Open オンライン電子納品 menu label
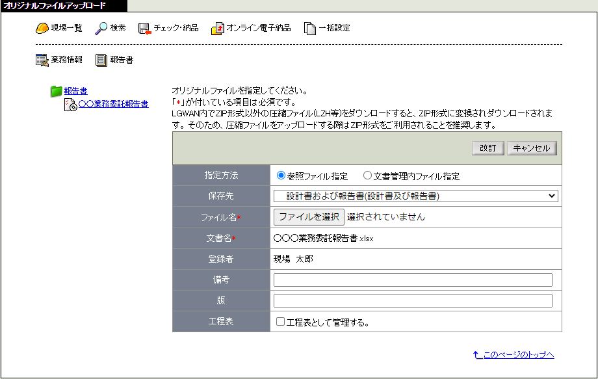Image resolution: width=598 pixels, height=379 pixels. pyautogui.click(x=259, y=28)
